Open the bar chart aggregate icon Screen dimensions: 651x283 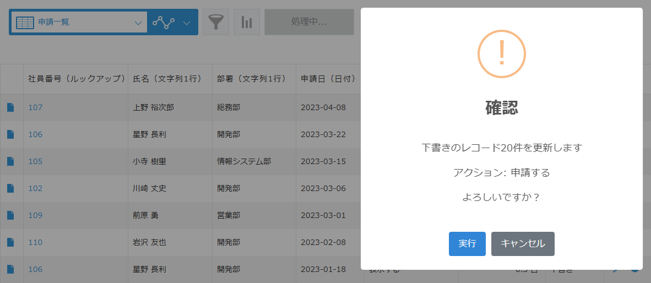pos(247,22)
